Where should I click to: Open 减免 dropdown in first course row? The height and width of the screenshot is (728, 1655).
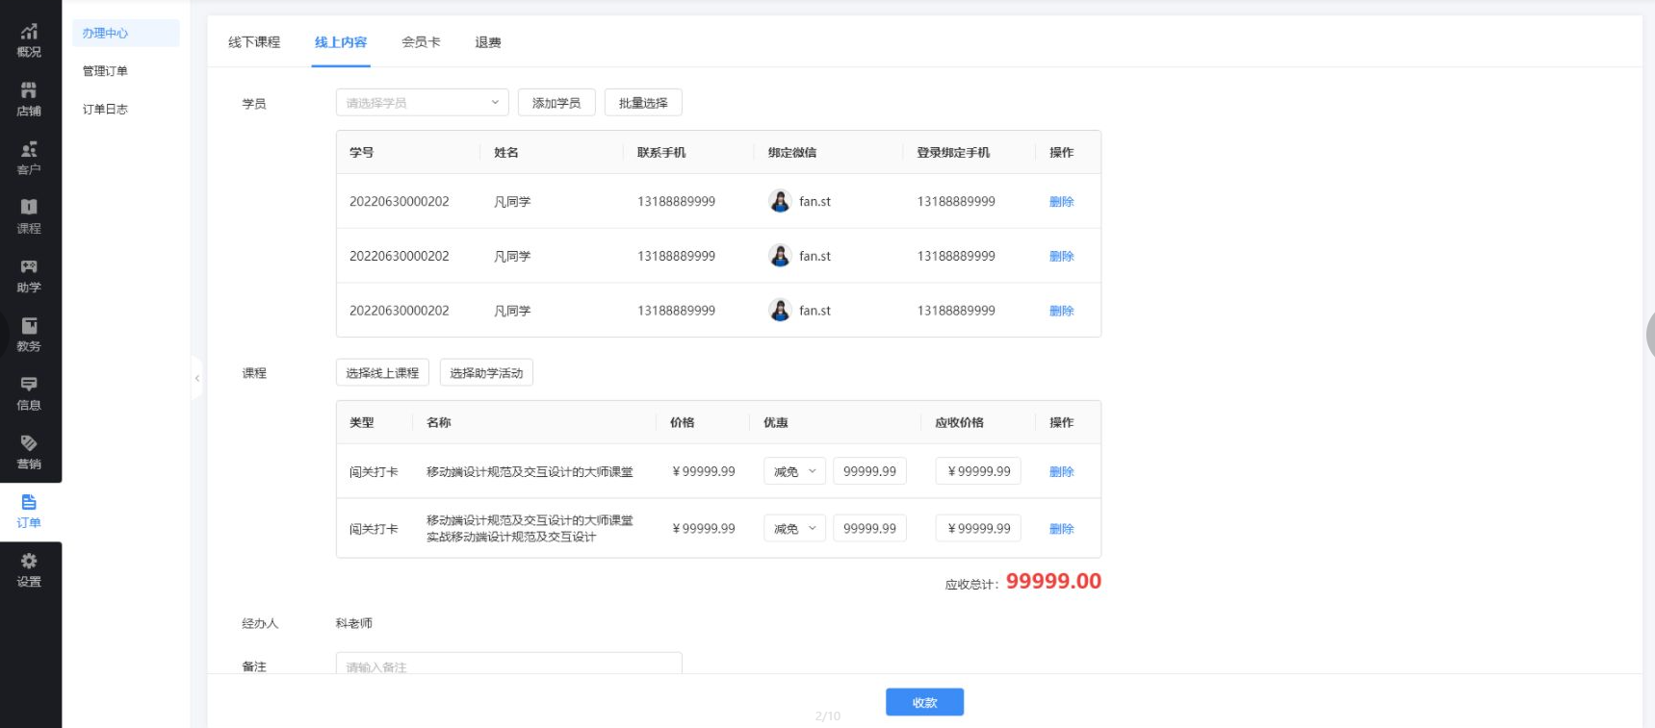[794, 471]
